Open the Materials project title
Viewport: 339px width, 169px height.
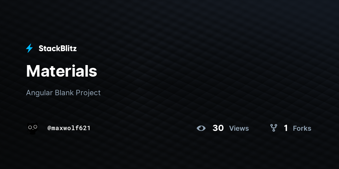click(62, 71)
